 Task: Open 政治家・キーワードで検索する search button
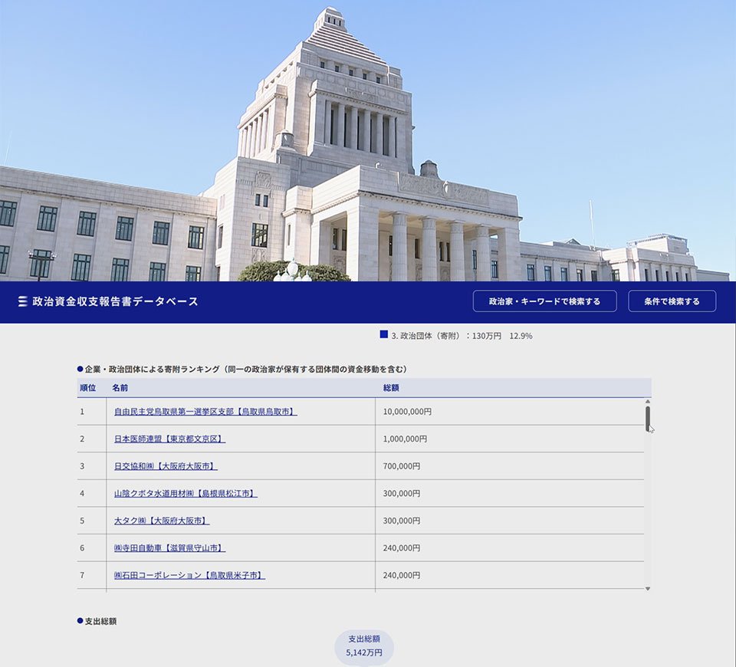(544, 301)
